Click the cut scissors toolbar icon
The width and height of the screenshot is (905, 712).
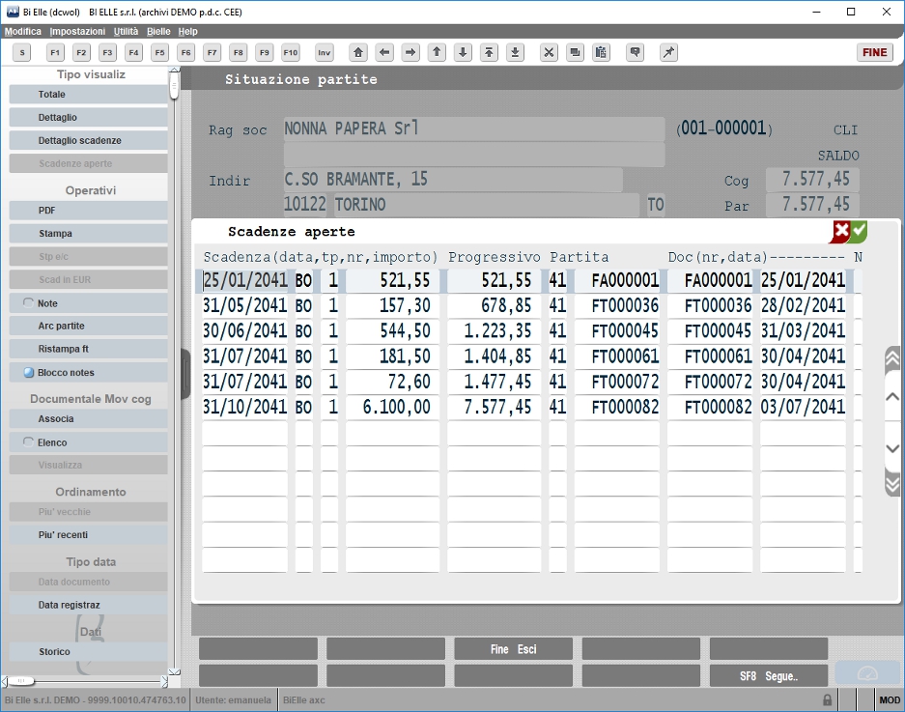[x=549, y=52]
